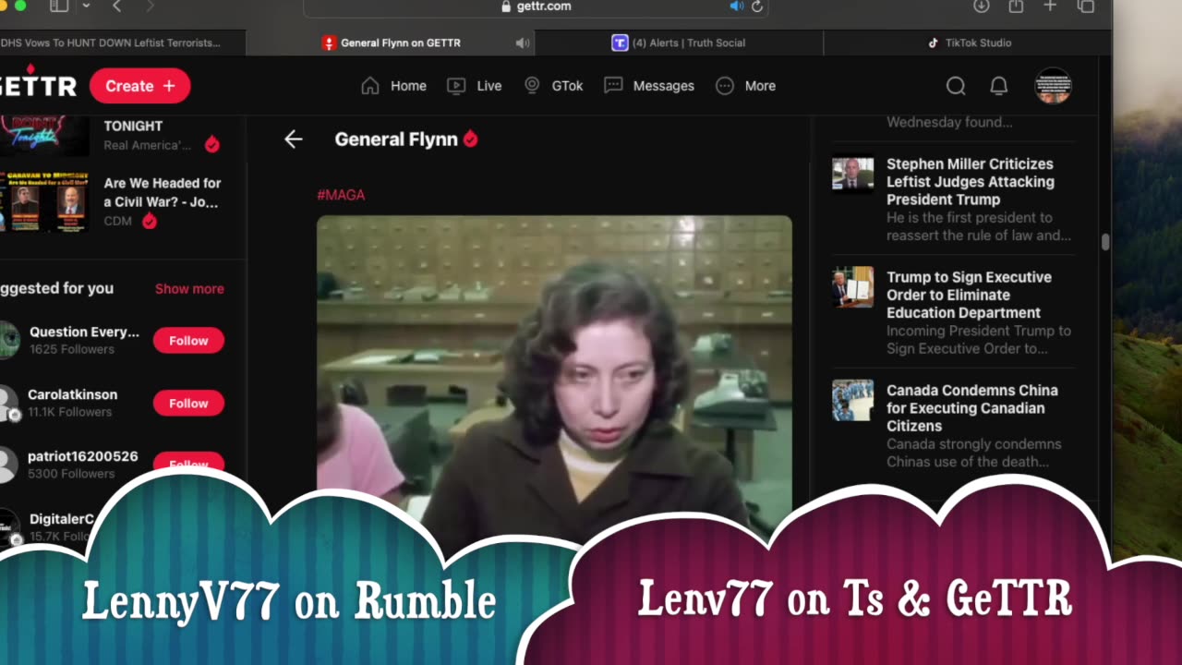Open the Safari share icon
The height and width of the screenshot is (665, 1182).
pyautogui.click(x=1016, y=6)
